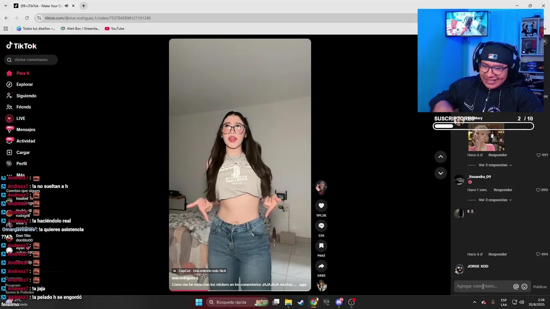Like the video with the heart icon
This screenshot has width=550, height=309.
point(321,206)
